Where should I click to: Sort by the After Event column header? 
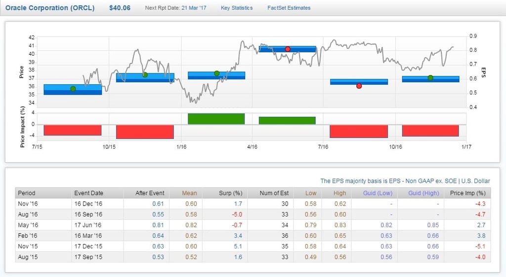146,193
